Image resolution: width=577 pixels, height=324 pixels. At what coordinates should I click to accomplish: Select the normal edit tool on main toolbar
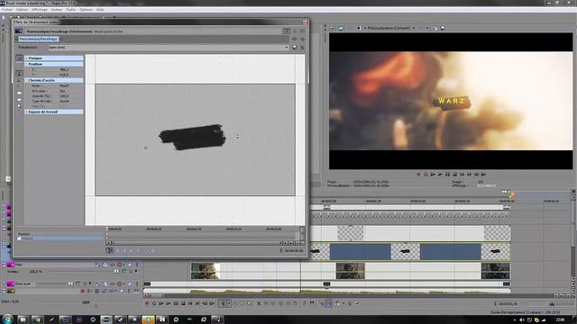click(x=223, y=303)
